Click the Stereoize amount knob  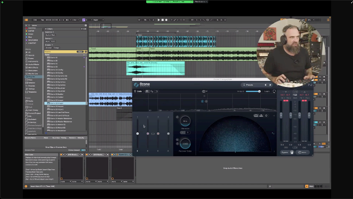tap(185, 121)
